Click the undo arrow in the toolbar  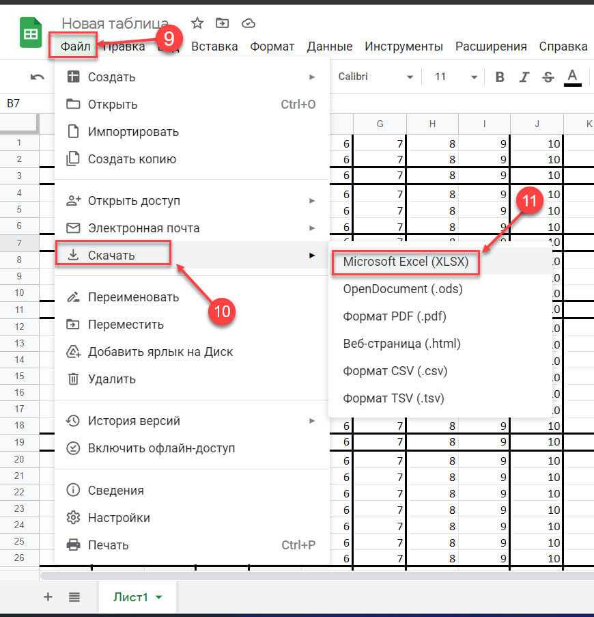coord(38,77)
